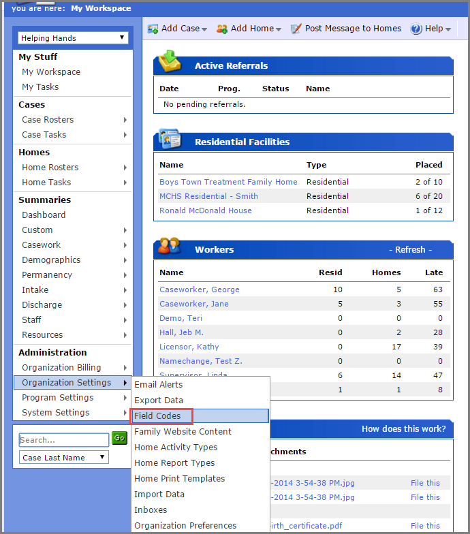Click the Workers Refresh link

tap(410, 249)
